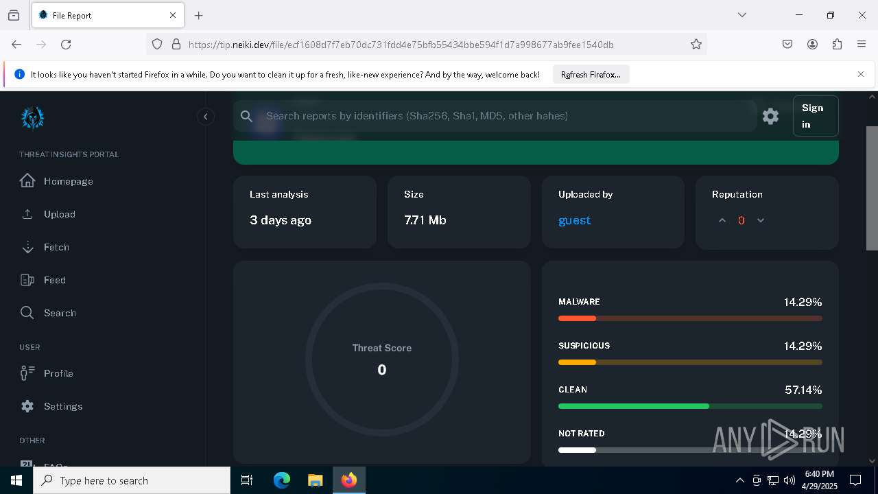The image size is (878, 494).
Task: Open the Action Center notifications
Action: tap(855, 480)
